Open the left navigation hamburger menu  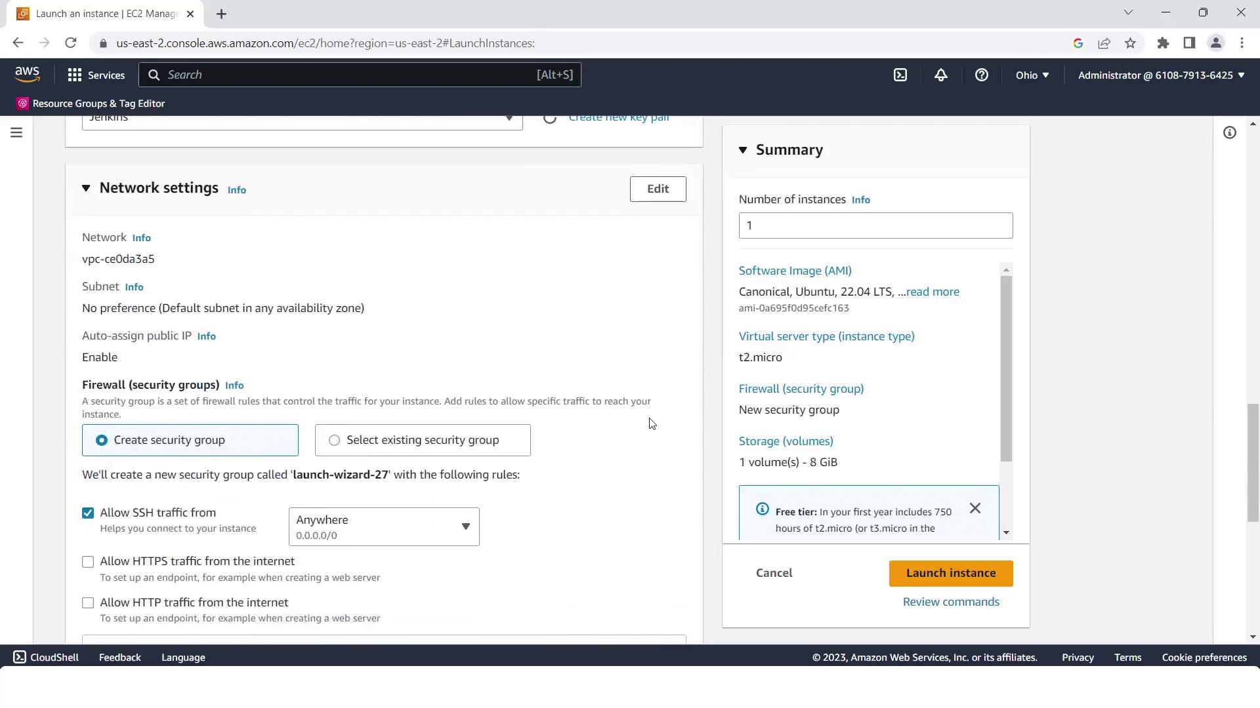coord(16,133)
